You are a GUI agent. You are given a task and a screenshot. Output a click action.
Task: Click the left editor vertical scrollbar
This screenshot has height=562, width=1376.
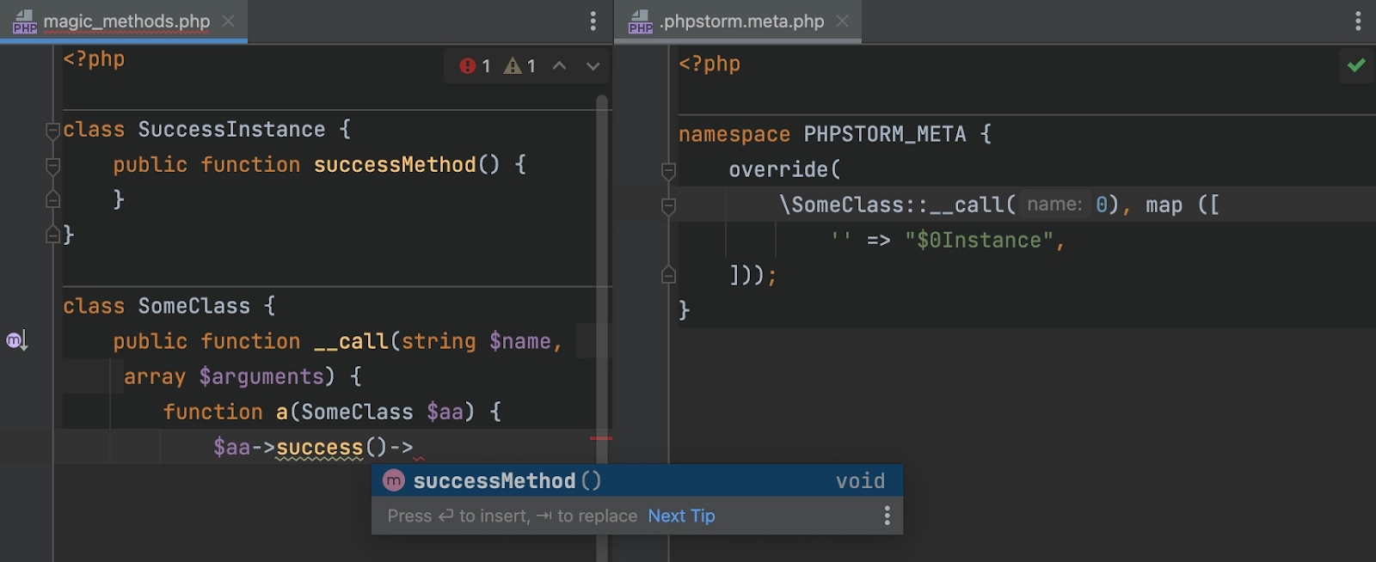pos(602,327)
